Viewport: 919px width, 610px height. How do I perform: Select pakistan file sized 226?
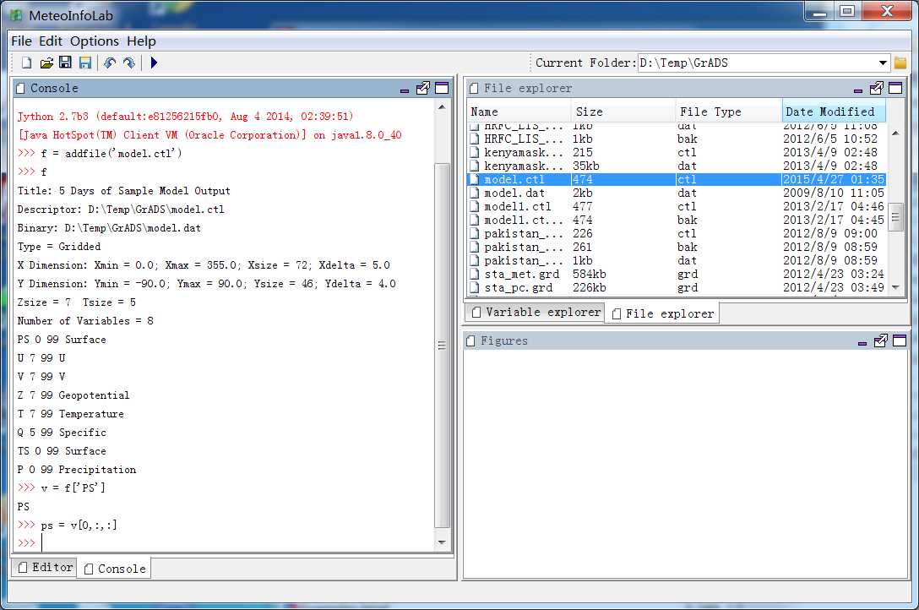[524, 233]
